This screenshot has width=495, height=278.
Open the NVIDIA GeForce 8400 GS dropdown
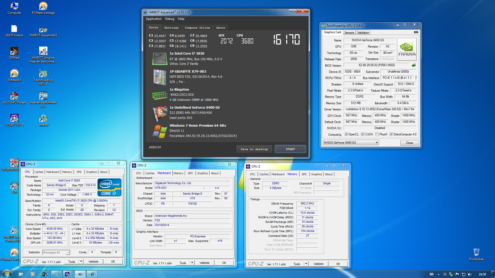tap(351, 143)
